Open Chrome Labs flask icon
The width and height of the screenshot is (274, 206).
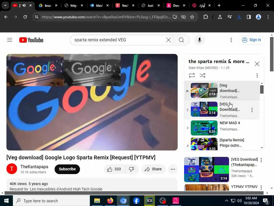click(x=220, y=17)
